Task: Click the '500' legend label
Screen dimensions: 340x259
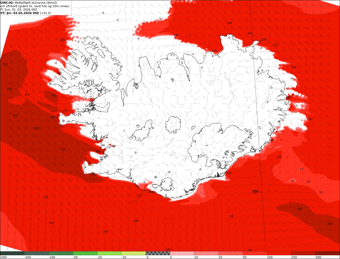Action: (318, 257)
